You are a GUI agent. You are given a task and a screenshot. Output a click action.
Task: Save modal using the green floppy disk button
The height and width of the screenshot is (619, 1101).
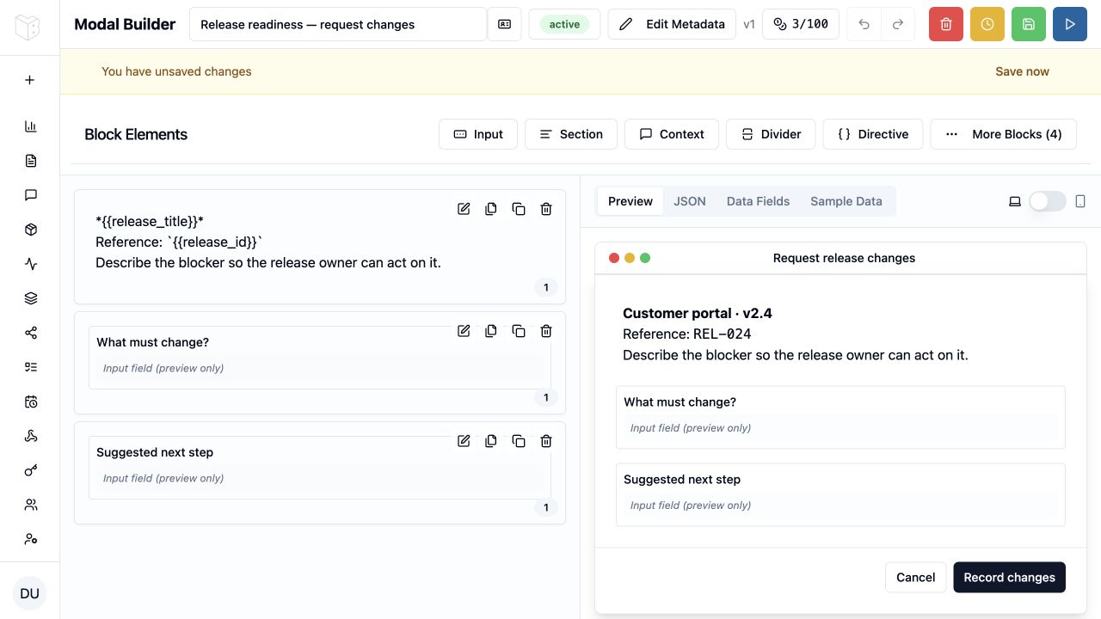[1029, 24]
